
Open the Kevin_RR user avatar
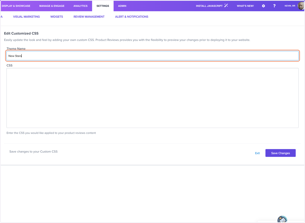point(301,6)
